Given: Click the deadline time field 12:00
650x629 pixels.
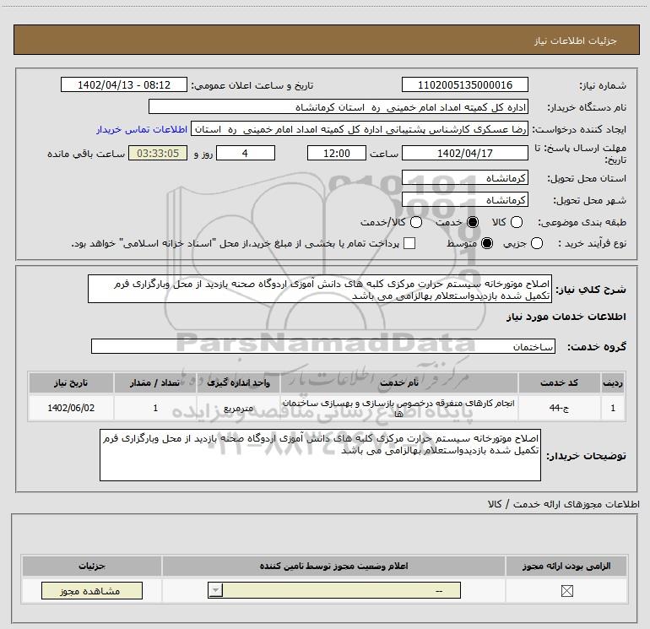Looking at the screenshot, I should tap(337, 153).
